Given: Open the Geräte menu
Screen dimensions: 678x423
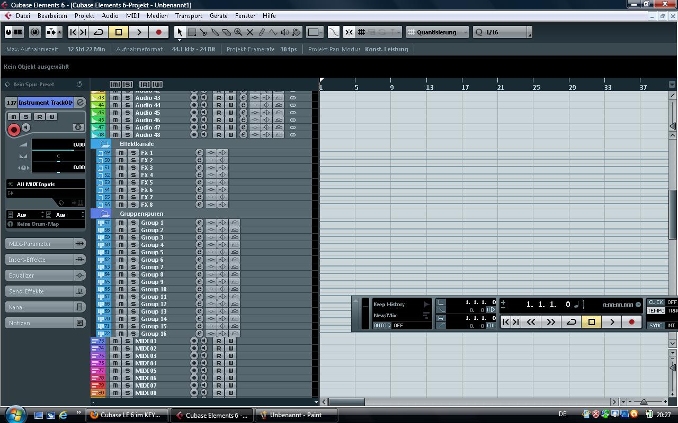Looking at the screenshot, I should [x=218, y=16].
